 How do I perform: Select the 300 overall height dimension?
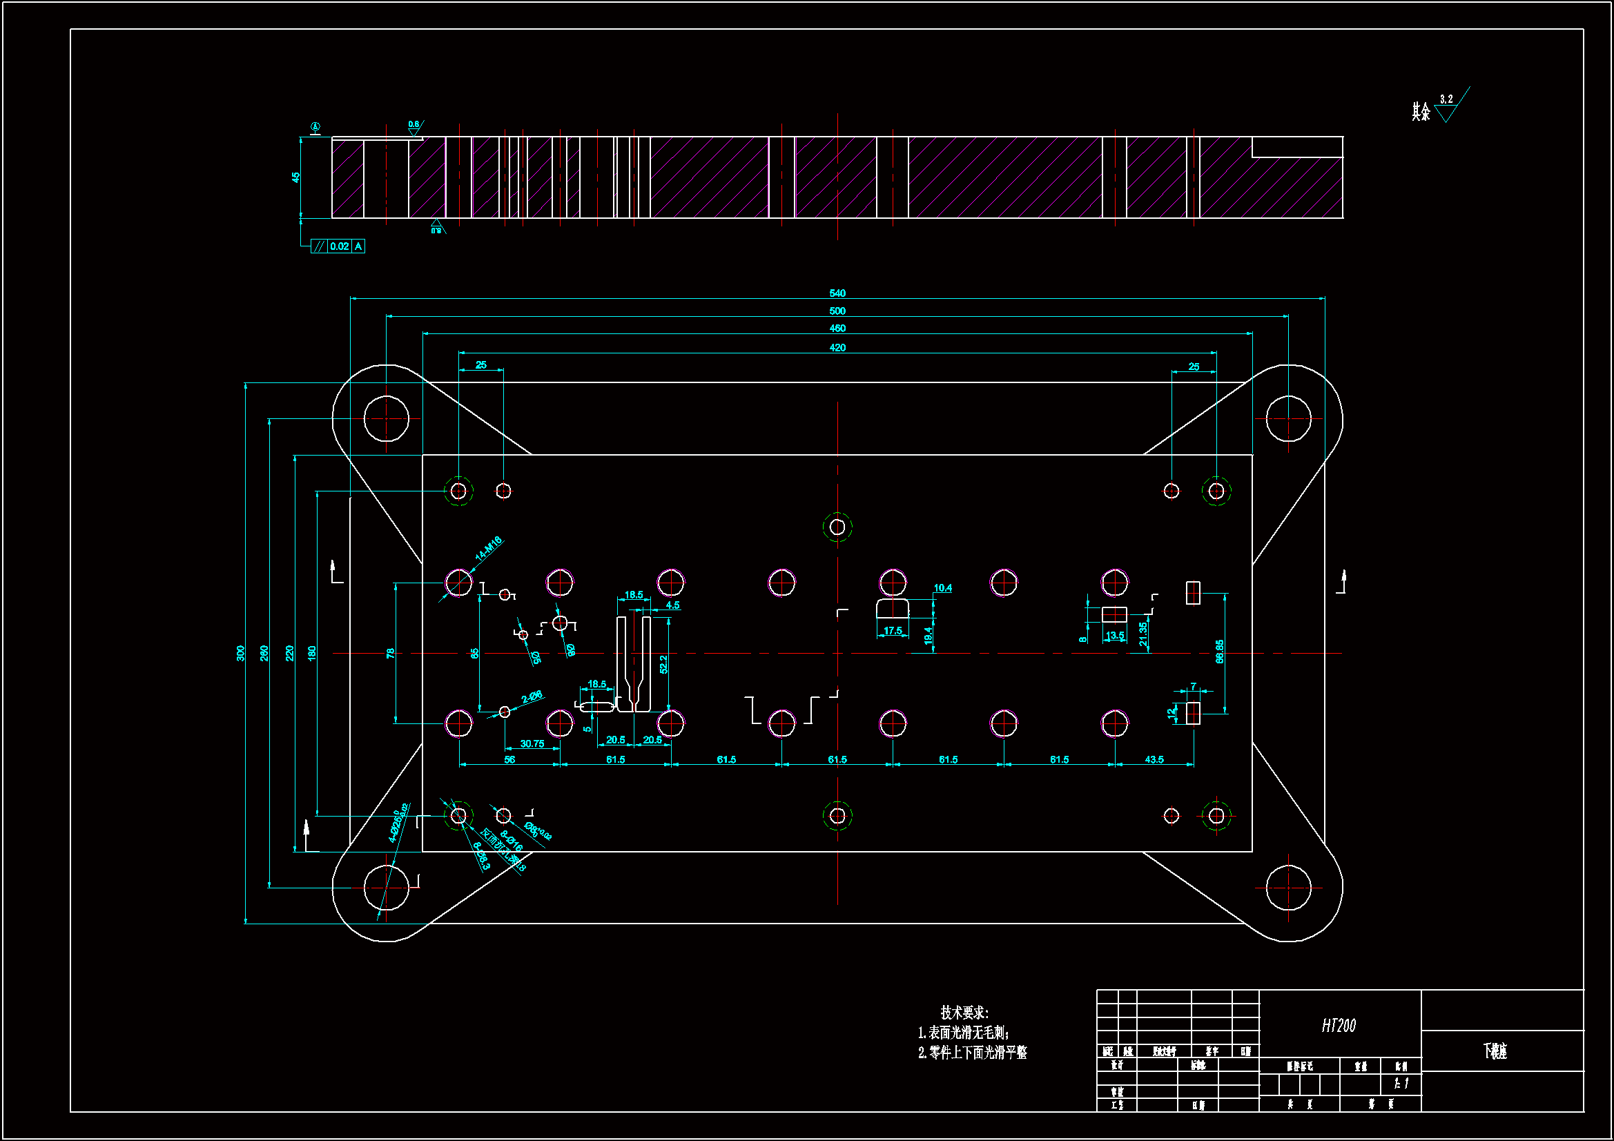pos(240,652)
